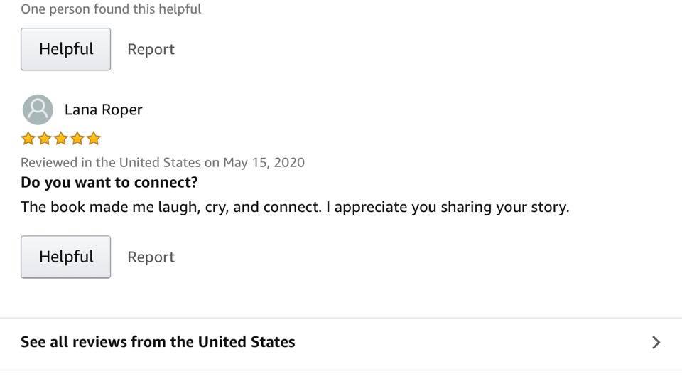This screenshot has height=384, width=682.
Task: Click the right chevron beside See all reviews
Action: tap(656, 343)
